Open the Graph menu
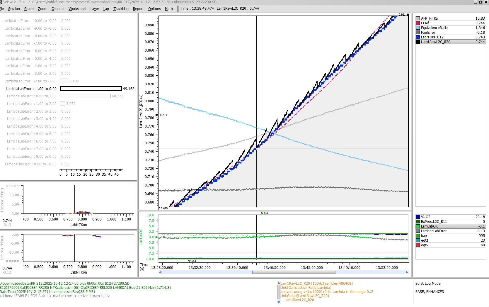 pyautogui.click(x=29, y=9)
